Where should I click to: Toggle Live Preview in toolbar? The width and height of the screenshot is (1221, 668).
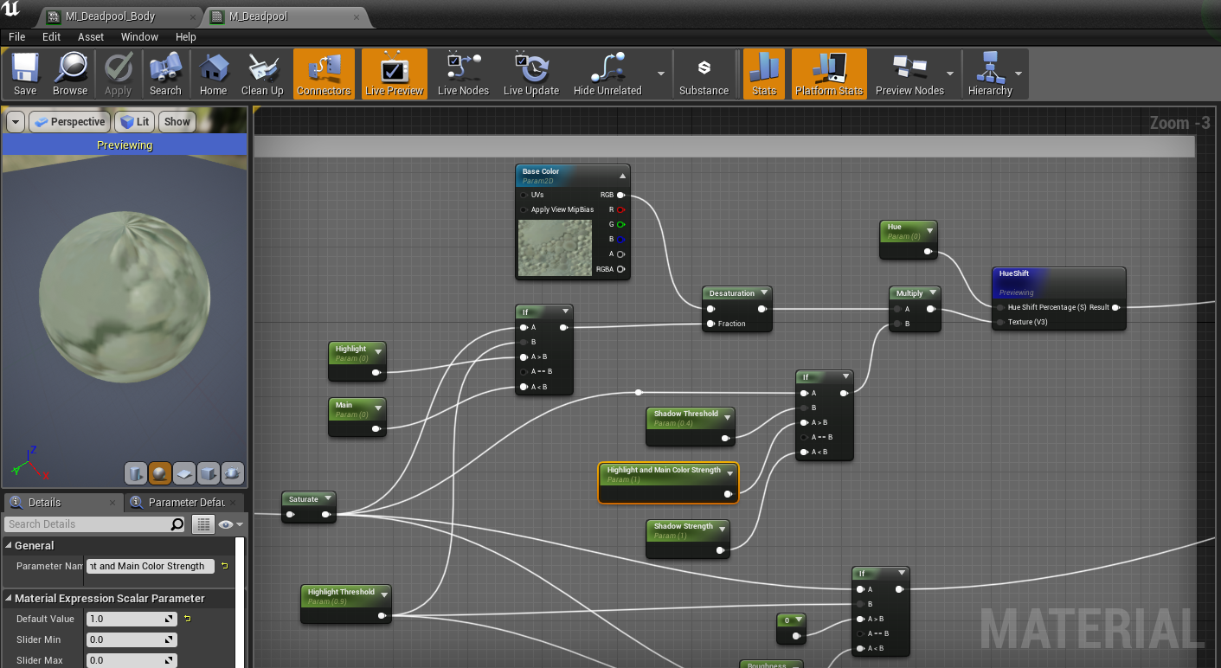point(395,74)
